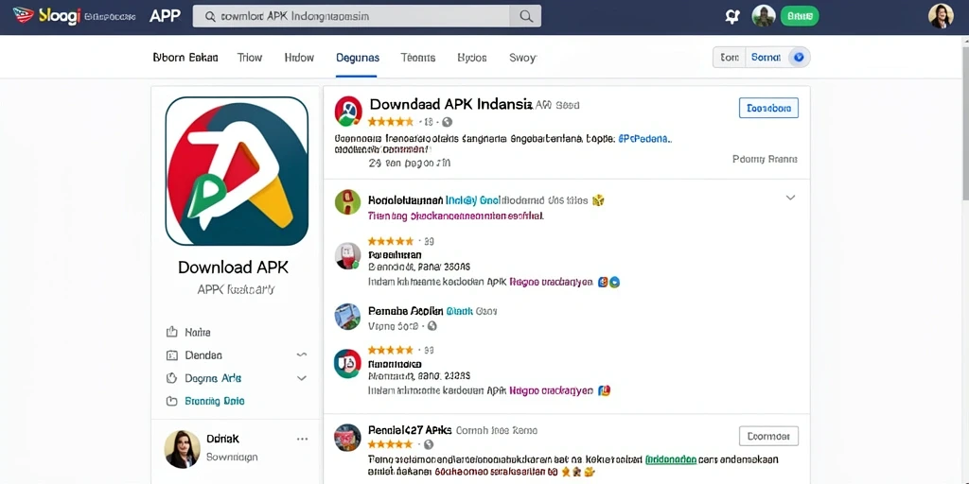969x484 pixels.
Task: Collapse the post using the chevron at right
Action: [790, 198]
